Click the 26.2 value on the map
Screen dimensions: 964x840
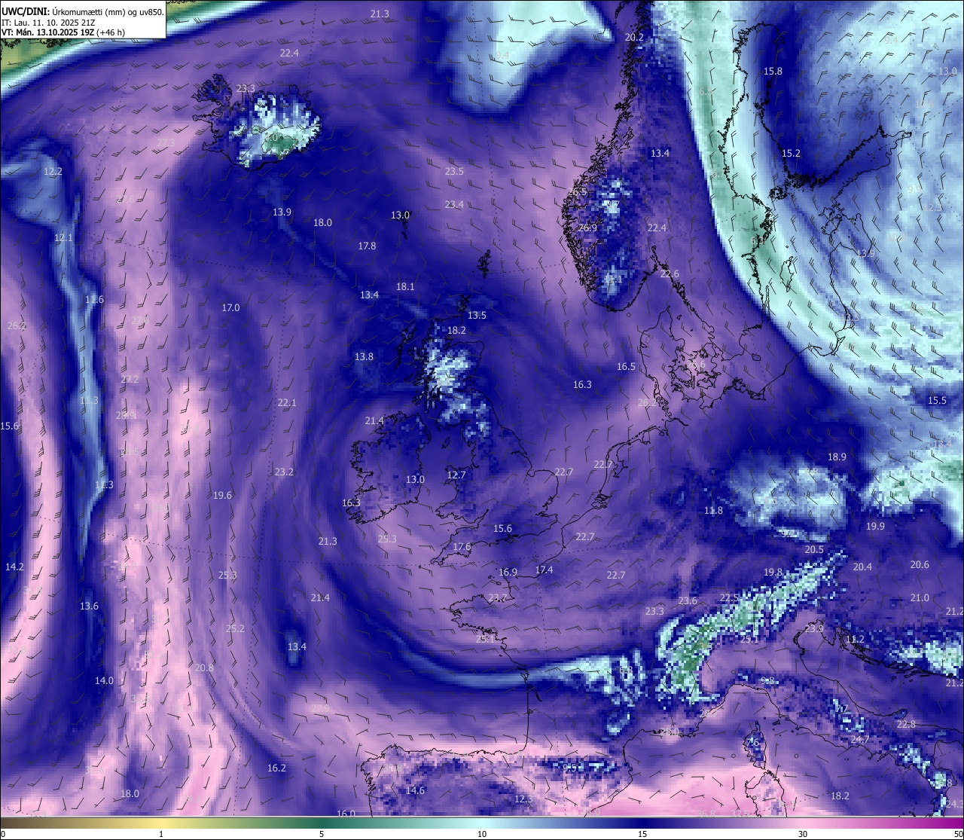[17, 326]
